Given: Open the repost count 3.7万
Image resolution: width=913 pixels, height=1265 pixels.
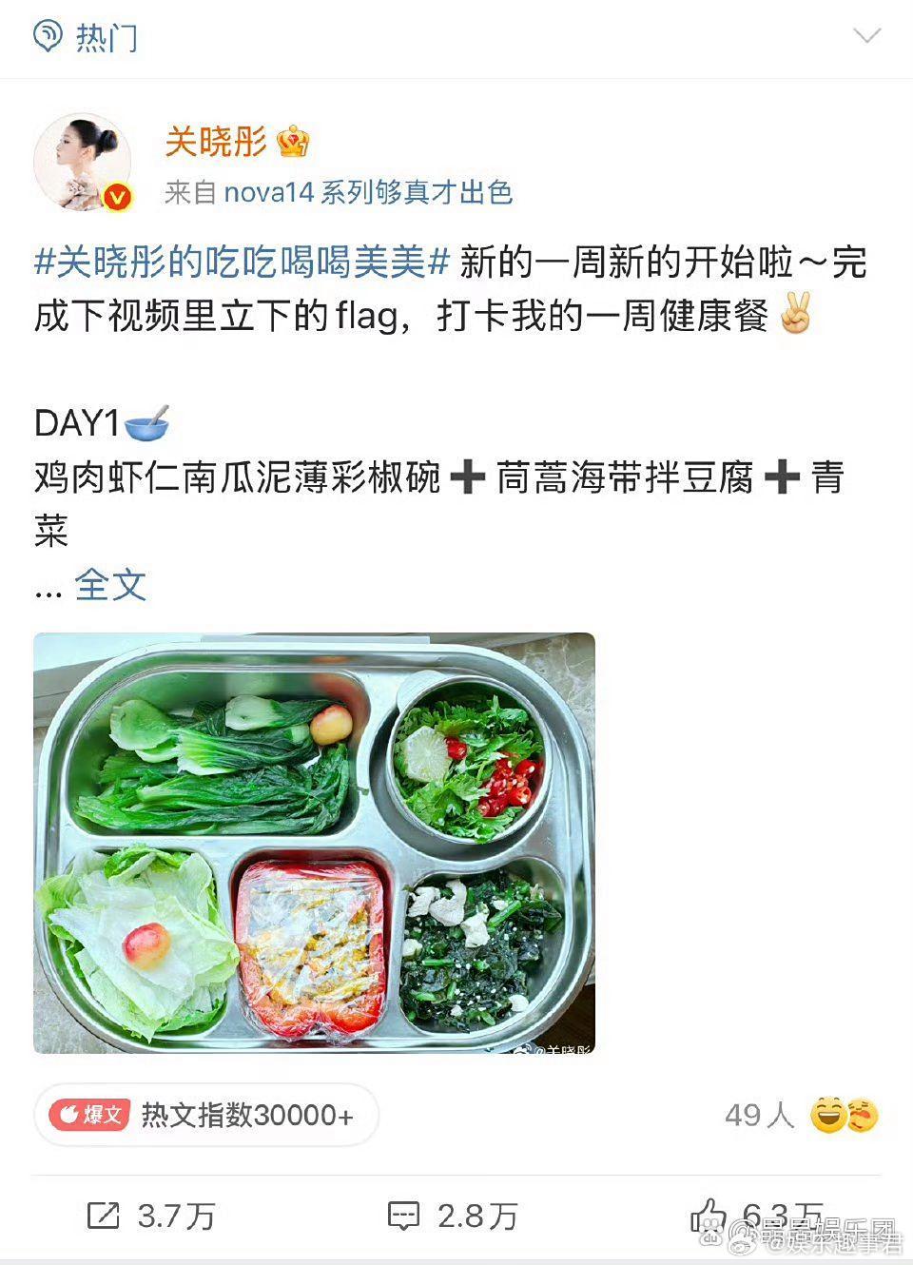Looking at the screenshot, I should pyautogui.click(x=177, y=1216).
